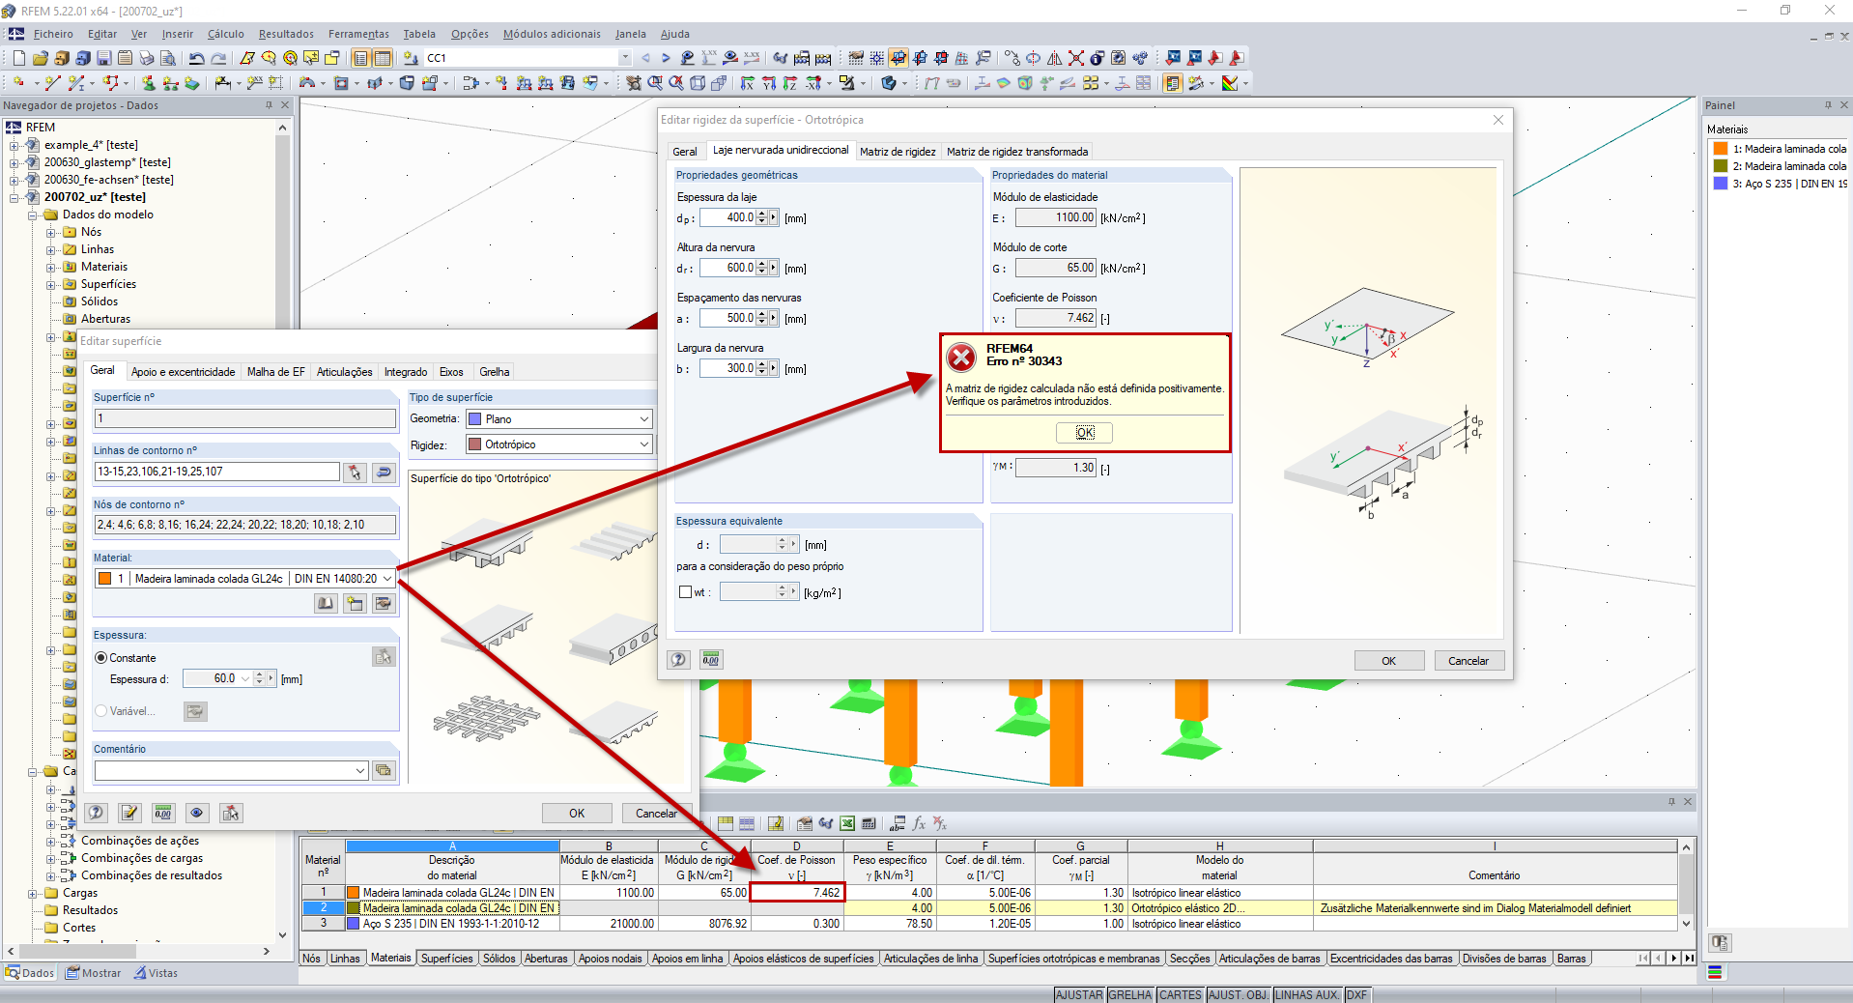This screenshot has width=1853, height=1003.
Task: Click the 'Espessura da laje' dp input field
Action: click(x=727, y=218)
